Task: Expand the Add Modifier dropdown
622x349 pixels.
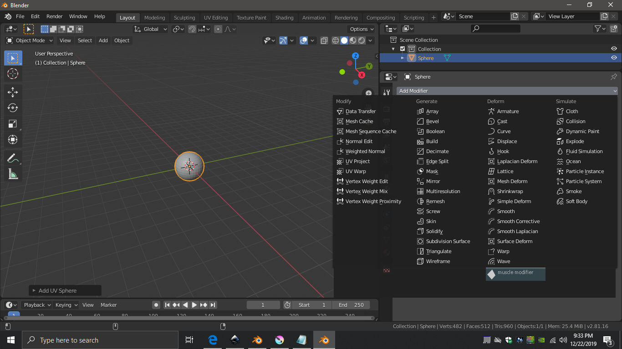Action: point(507,91)
